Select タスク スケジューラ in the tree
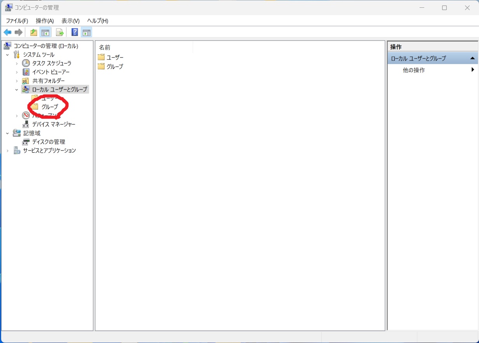Viewport: 479px width, 343px height. click(51, 63)
